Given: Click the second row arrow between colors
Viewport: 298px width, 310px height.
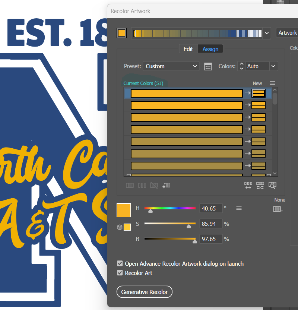Looking at the screenshot, I should 248,105.
